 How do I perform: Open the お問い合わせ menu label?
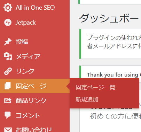coord(34,130)
